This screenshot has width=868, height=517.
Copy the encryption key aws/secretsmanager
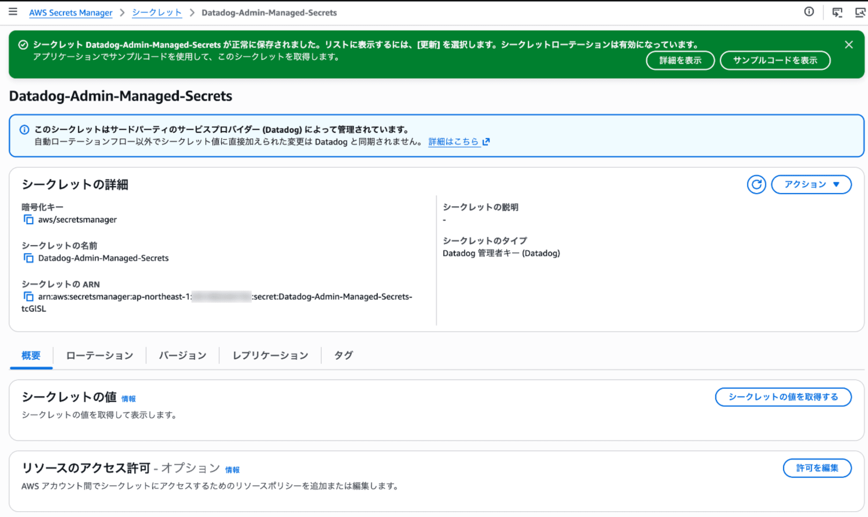(28, 220)
